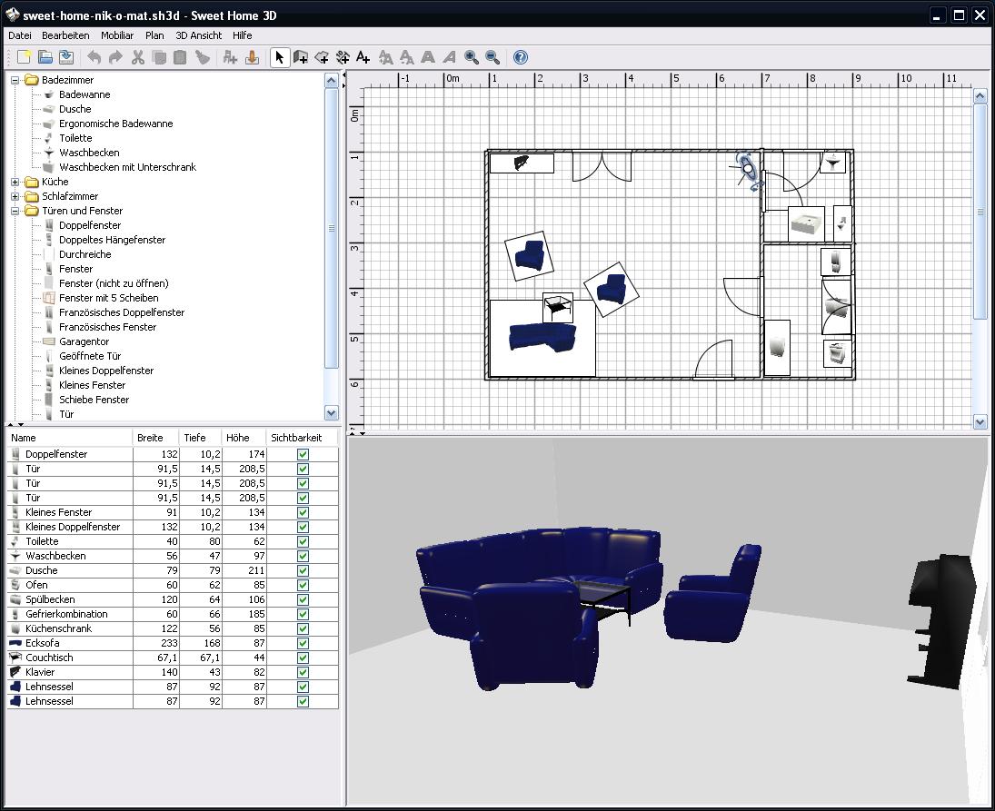Open Help via the question mark icon
The width and height of the screenshot is (995, 811).
click(520, 57)
